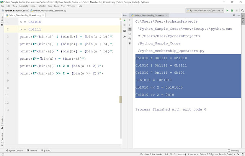
Task: Expand the run configuration dropdown
Action: coord(205,10)
